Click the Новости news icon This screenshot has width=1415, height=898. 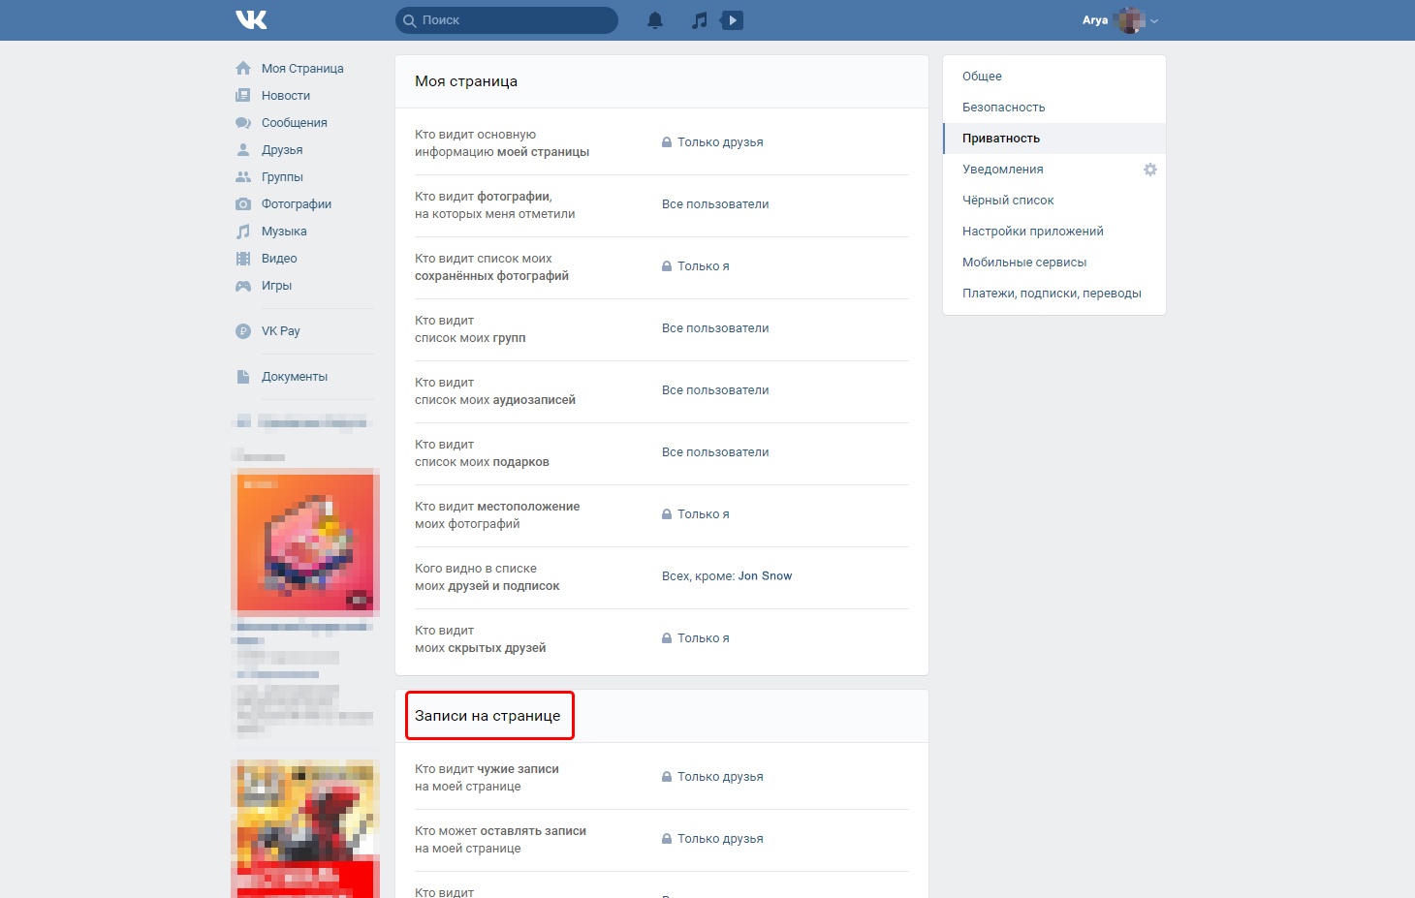(243, 96)
